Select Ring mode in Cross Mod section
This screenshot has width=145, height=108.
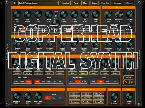coord(54,98)
